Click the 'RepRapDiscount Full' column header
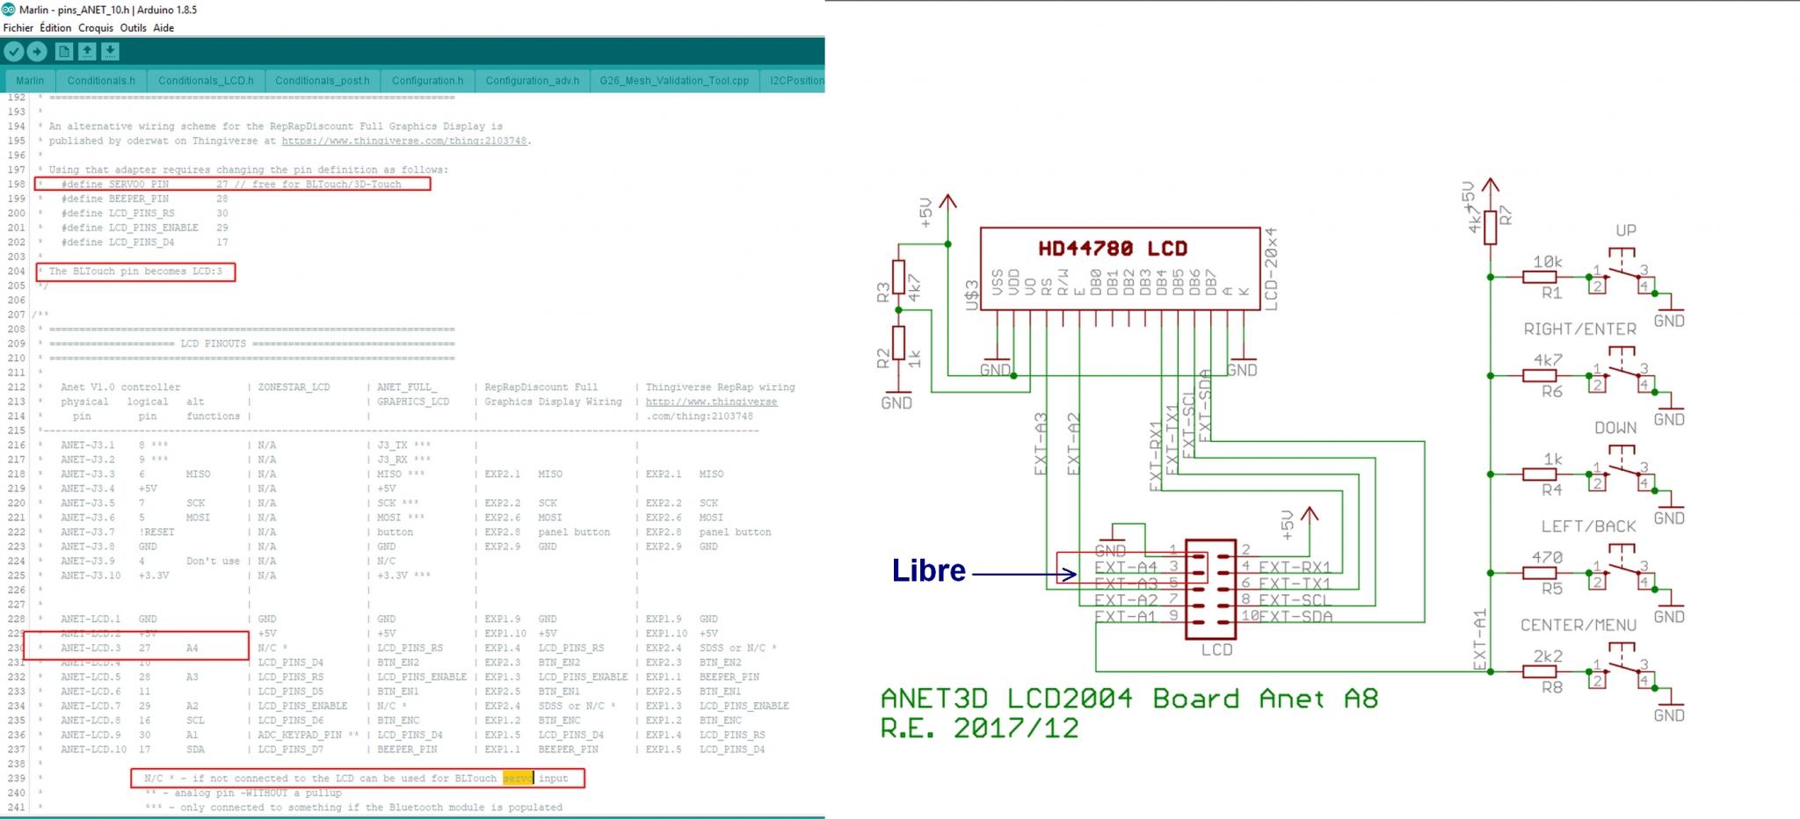1800x819 pixels. coord(541,388)
